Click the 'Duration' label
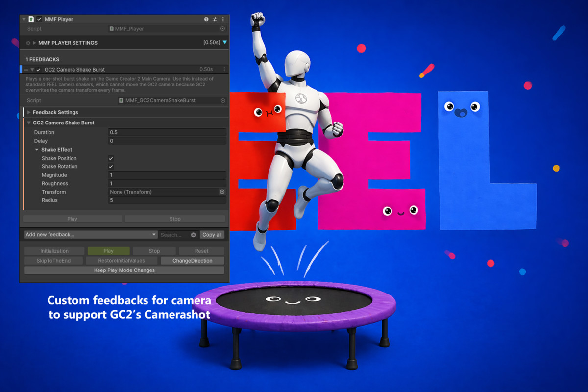This screenshot has height=392, width=588. click(x=44, y=133)
